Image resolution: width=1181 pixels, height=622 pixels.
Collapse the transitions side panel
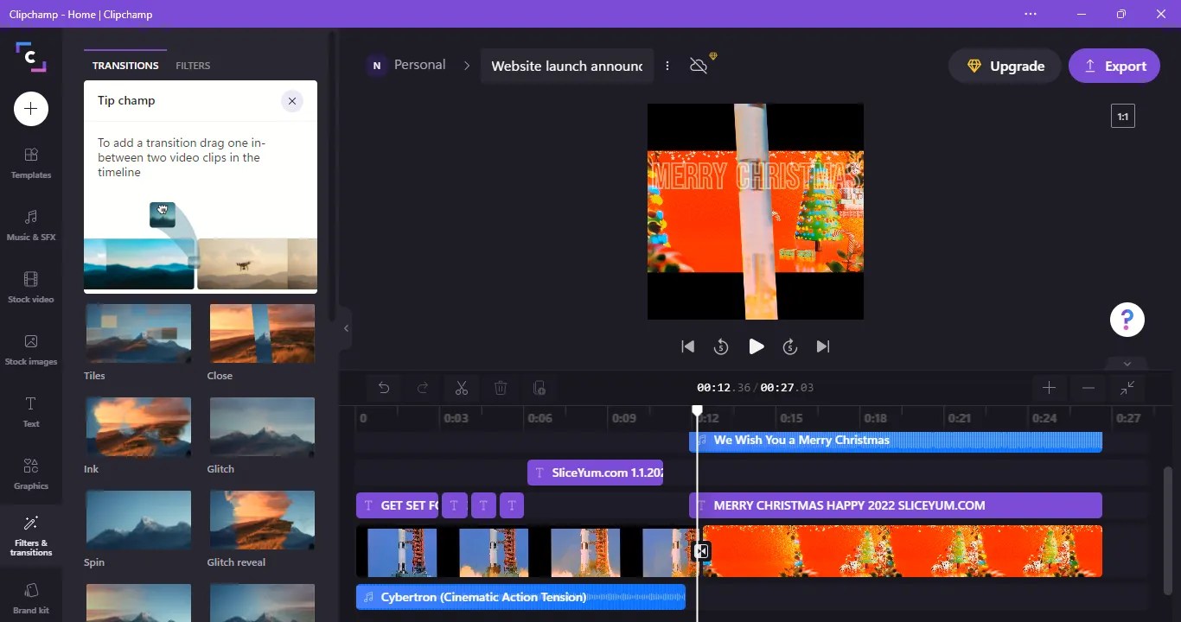click(x=346, y=327)
